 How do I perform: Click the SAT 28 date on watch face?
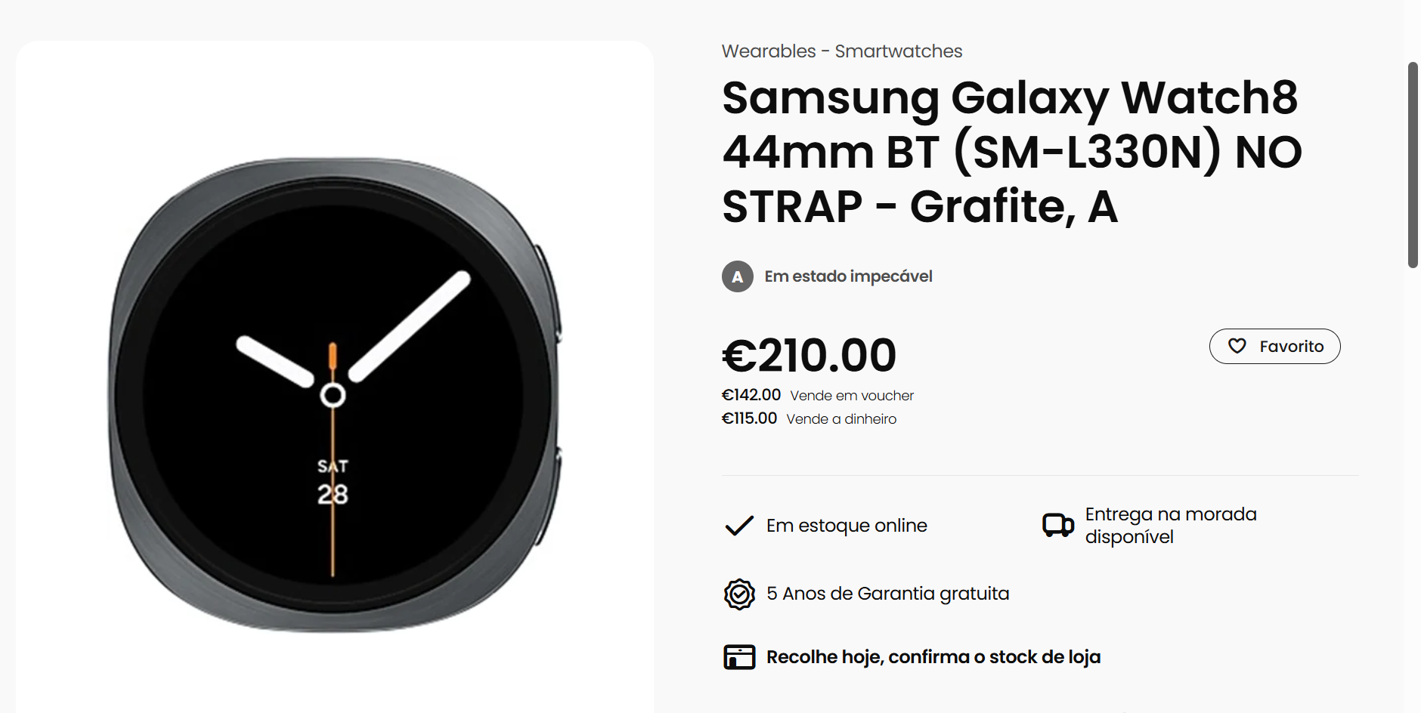tap(333, 482)
